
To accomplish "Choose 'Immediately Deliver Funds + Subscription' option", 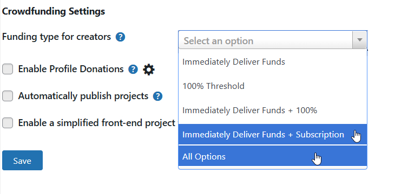I will tap(273, 134).
